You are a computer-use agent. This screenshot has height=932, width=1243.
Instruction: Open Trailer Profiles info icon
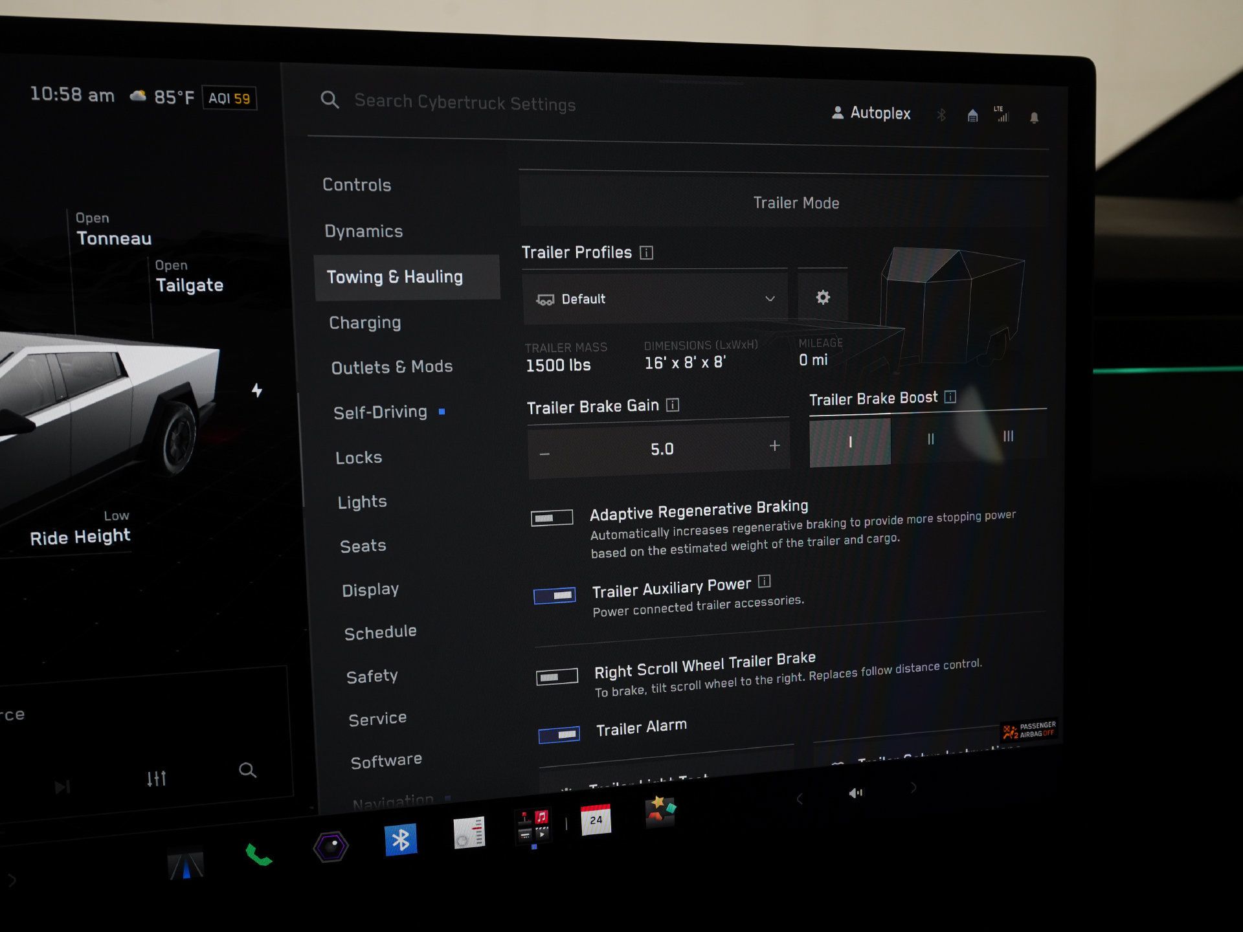pos(646,252)
